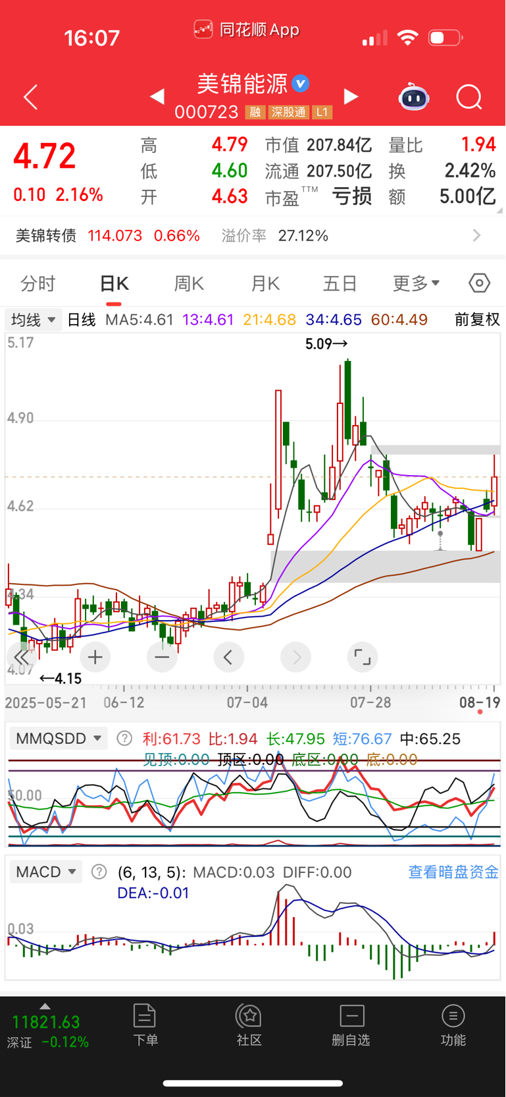This screenshot has height=1097, width=506.
Task: Switch to 分时 tab
Action: tap(38, 284)
